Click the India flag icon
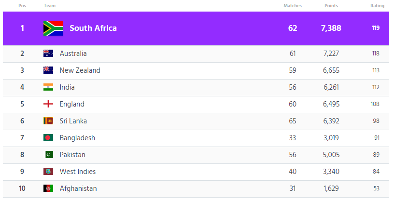The image size is (394, 201). [x=48, y=87]
